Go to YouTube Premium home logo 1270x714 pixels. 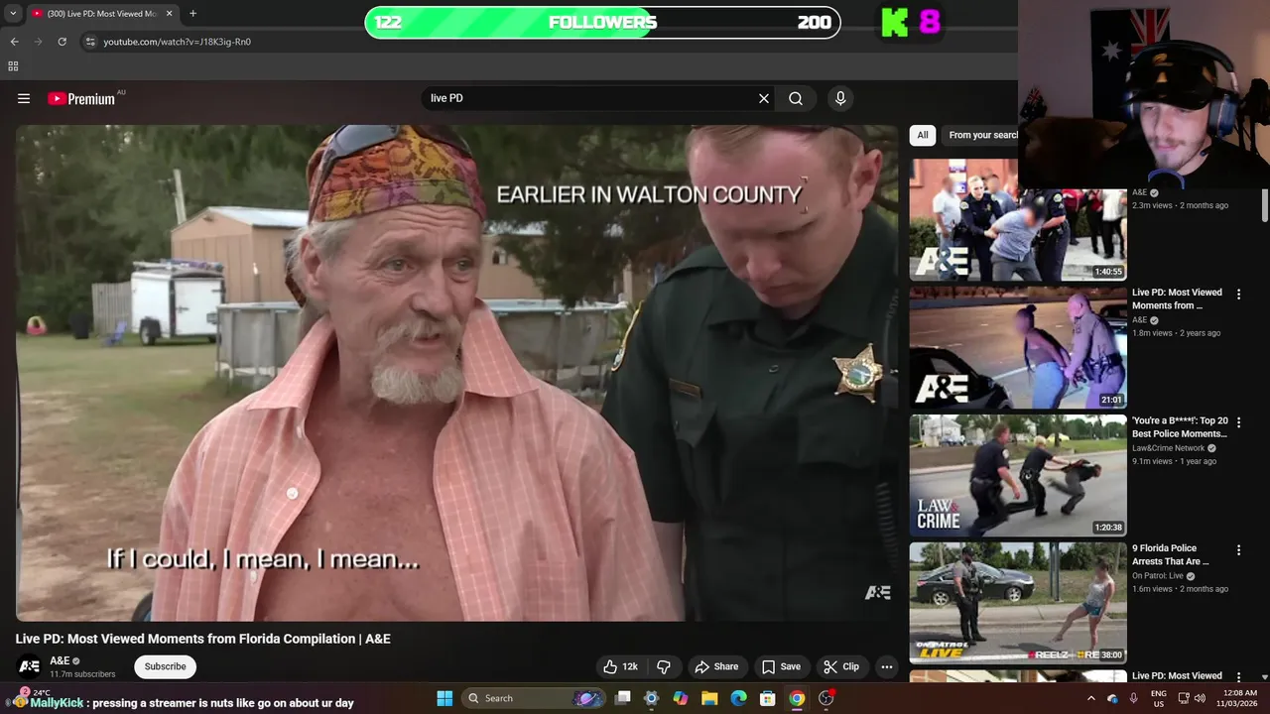click(81, 98)
